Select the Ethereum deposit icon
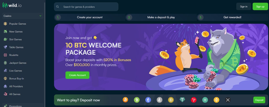 [x=148, y=100]
